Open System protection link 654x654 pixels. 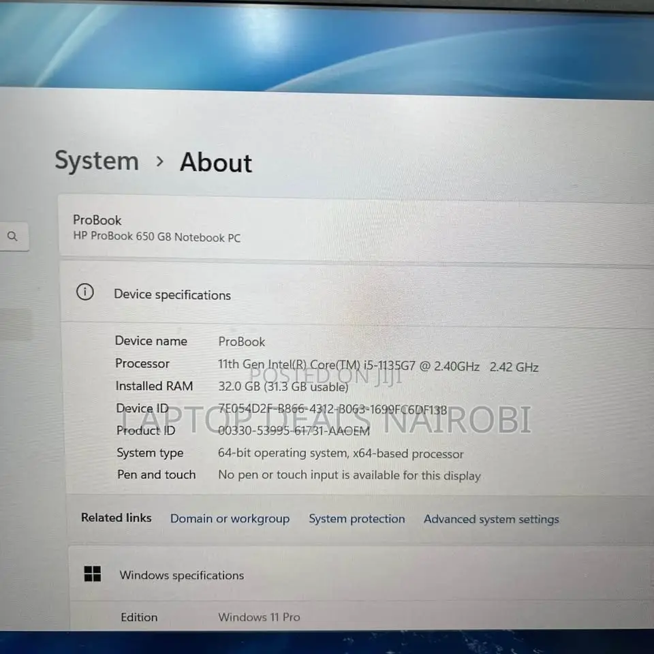tap(356, 519)
